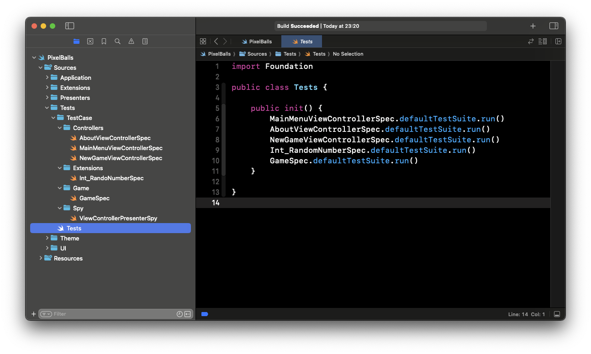Fold the init code ribbon on line 5
The width and height of the screenshot is (591, 354).
(x=224, y=140)
